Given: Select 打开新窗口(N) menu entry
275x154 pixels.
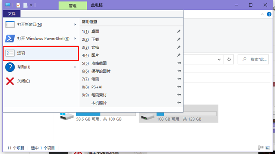Looking at the screenshot, I should coord(41,25).
